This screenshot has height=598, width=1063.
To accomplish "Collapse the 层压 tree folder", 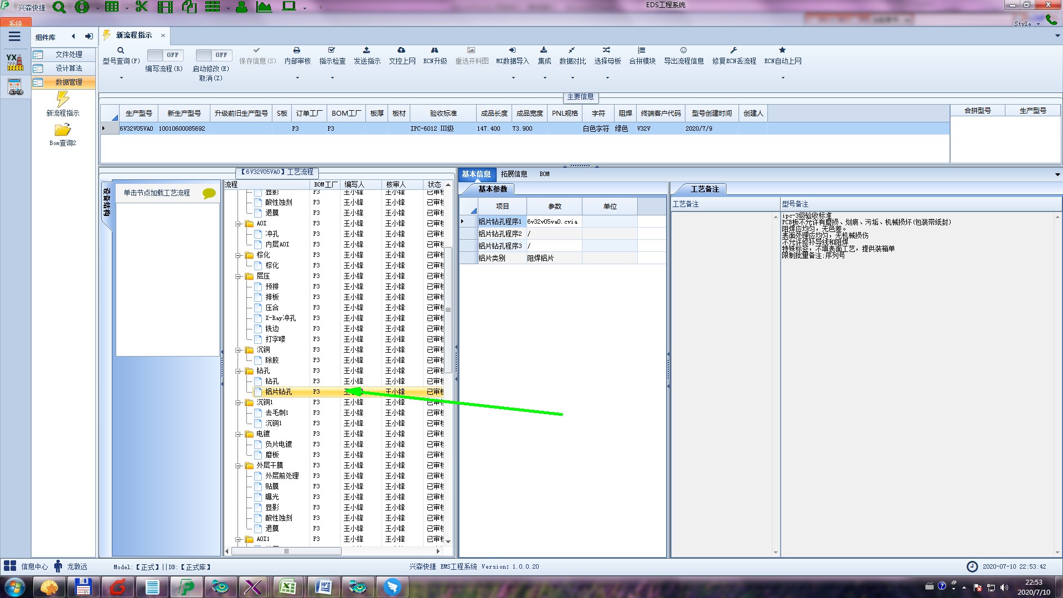I will coord(239,276).
